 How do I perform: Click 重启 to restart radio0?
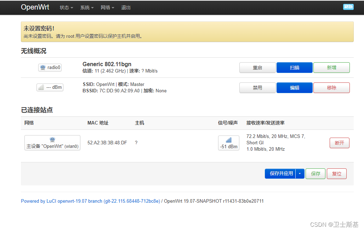[257, 68]
